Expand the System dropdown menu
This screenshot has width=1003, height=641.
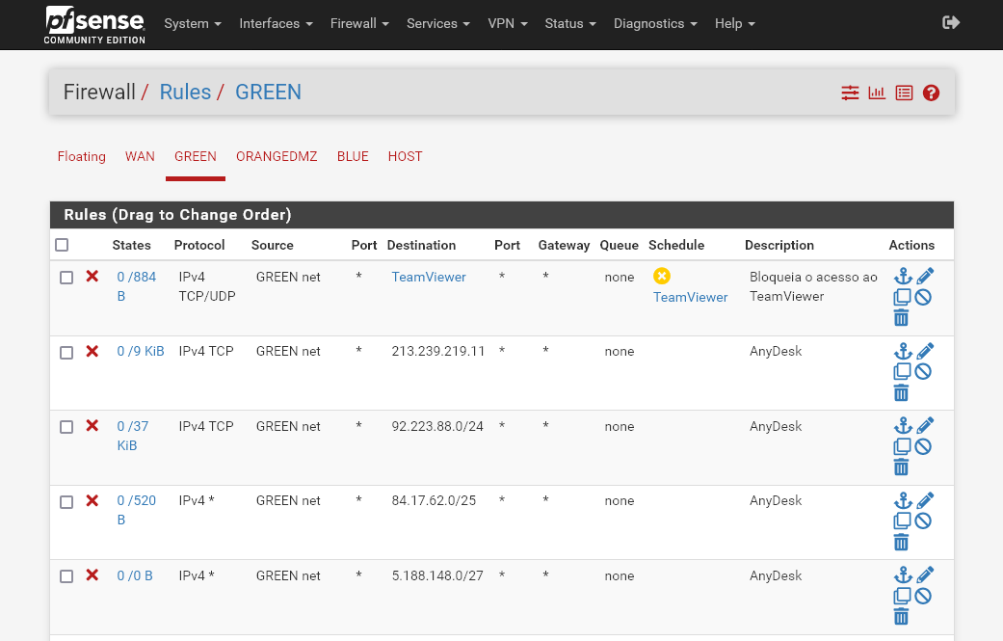point(193,23)
